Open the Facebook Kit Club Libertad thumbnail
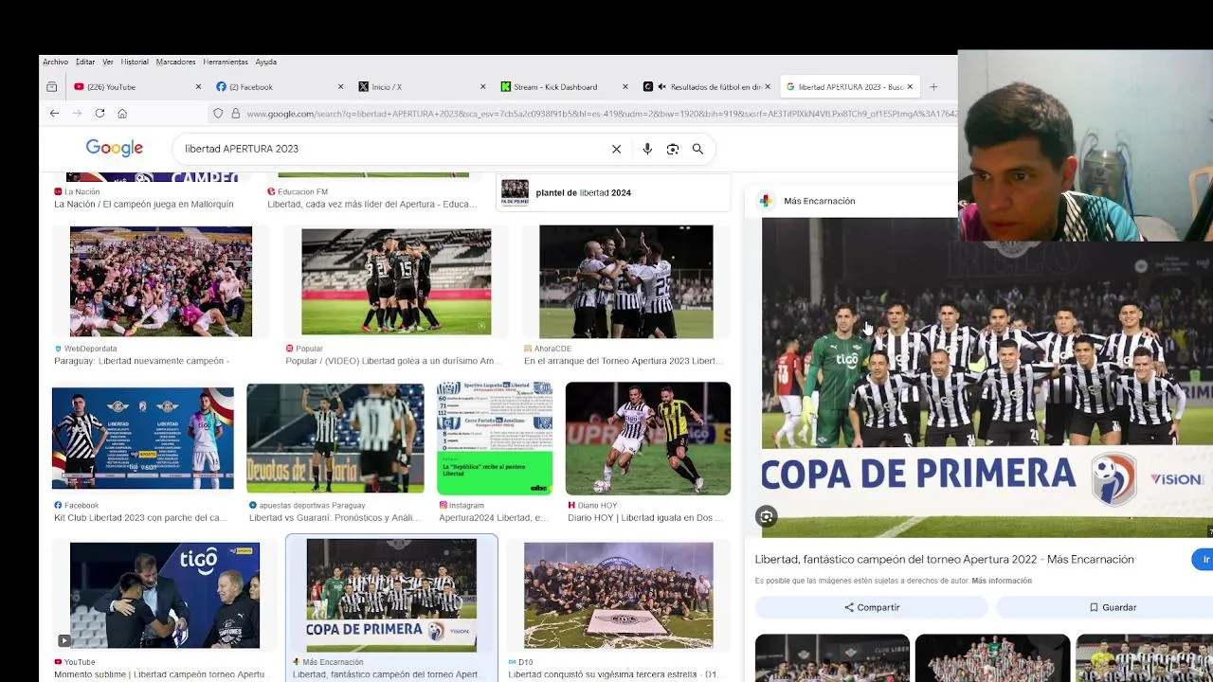 click(143, 439)
